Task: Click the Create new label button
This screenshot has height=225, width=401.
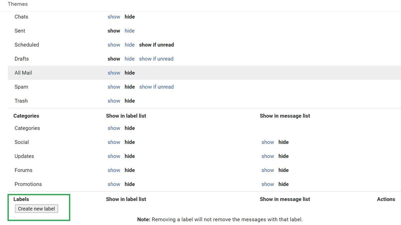Action: (36, 209)
